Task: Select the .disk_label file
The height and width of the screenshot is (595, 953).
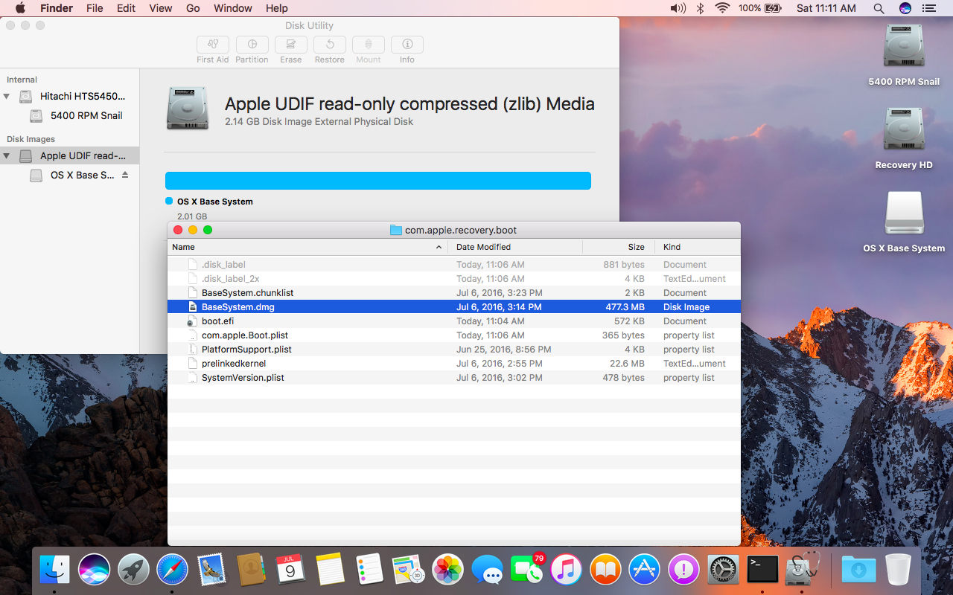Action: 454,265
